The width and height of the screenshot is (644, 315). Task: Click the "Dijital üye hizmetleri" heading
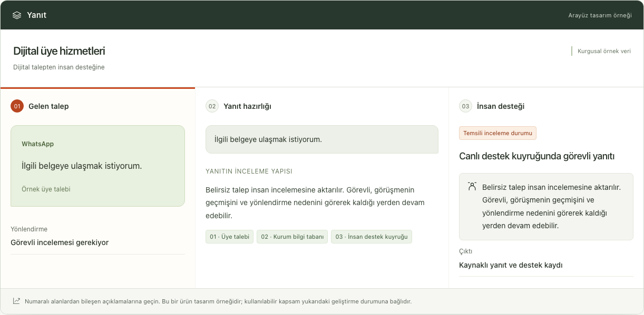tap(59, 51)
